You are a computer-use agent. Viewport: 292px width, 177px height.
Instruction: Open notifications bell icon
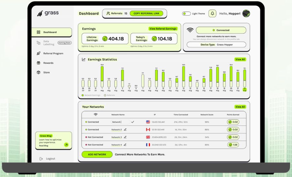(212, 13)
